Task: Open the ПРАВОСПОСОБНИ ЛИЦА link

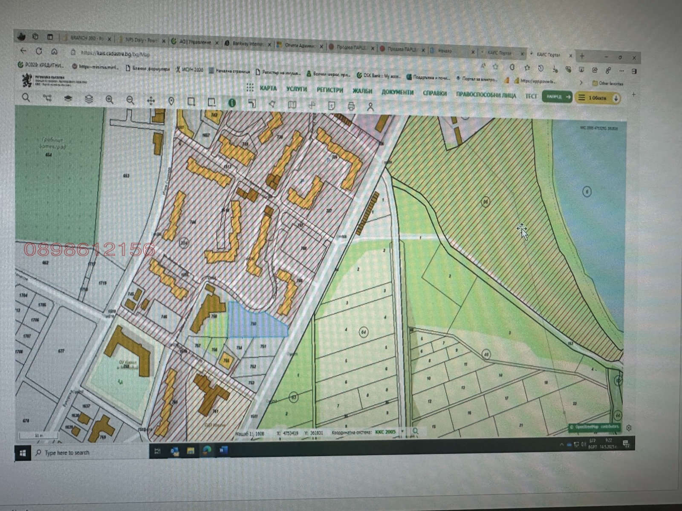Action: pos(485,95)
